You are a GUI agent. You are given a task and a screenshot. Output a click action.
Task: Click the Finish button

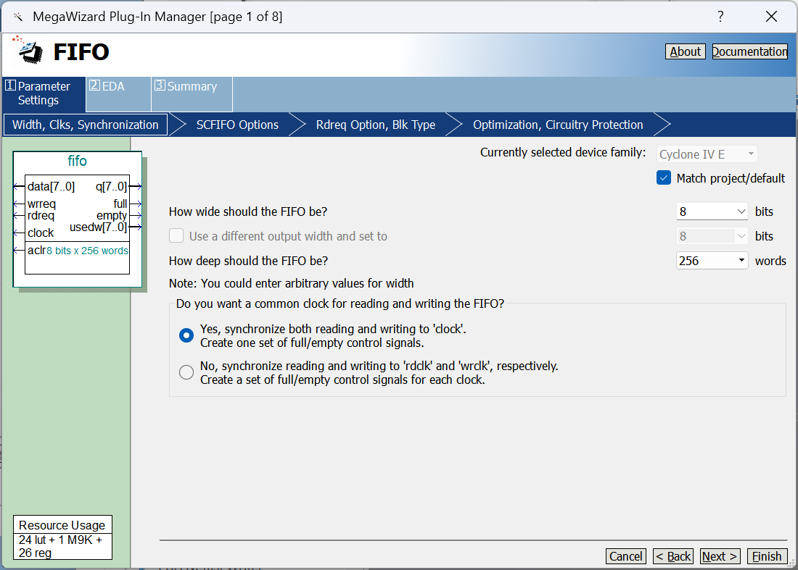click(767, 556)
